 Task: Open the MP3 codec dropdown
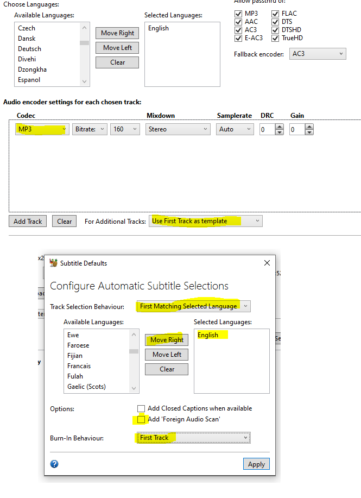point(42,129)
